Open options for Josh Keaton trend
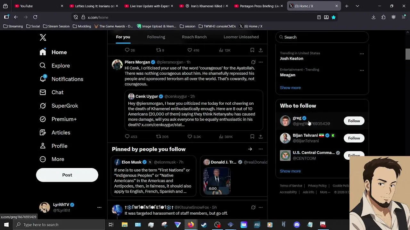Screen dimensions: 410x230 coord(362,54)
